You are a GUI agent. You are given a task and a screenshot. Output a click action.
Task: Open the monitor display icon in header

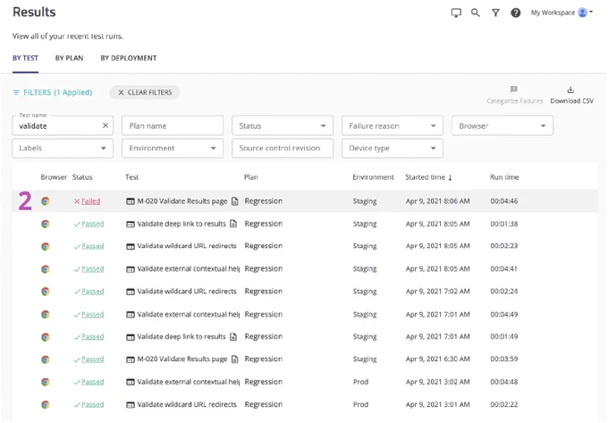pos(456,13)
